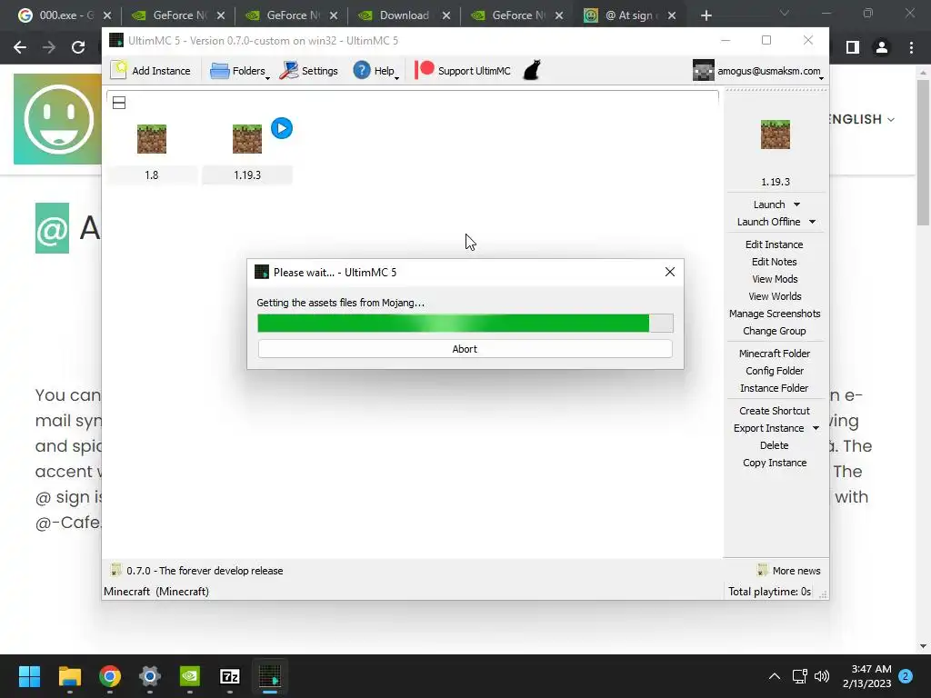The image size is (931, 698).
Task: Click UltimMC taskbar icon
Action: pyautogui.click(x=270, y=676)
